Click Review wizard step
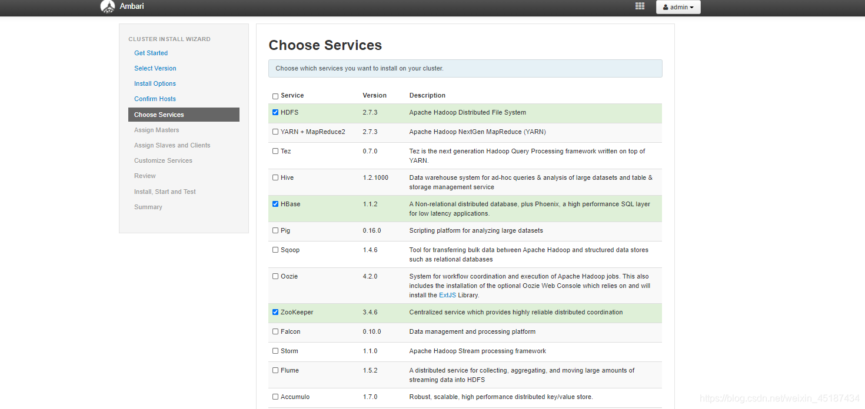 point(145,176)
